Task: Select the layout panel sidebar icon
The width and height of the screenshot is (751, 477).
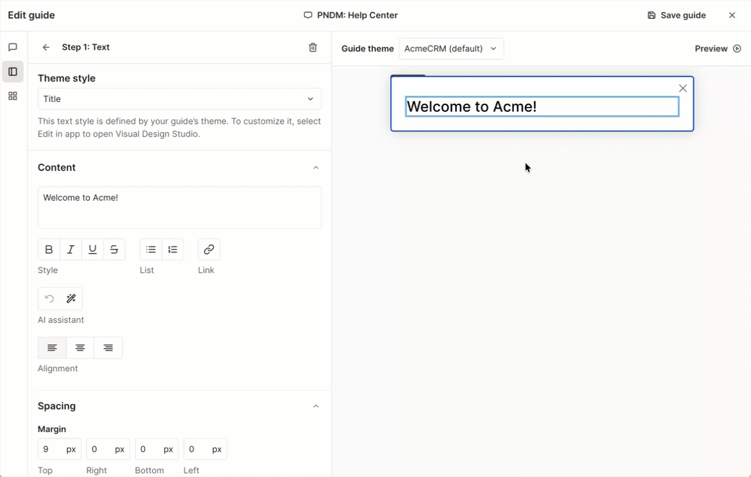Action: [13, 72]
